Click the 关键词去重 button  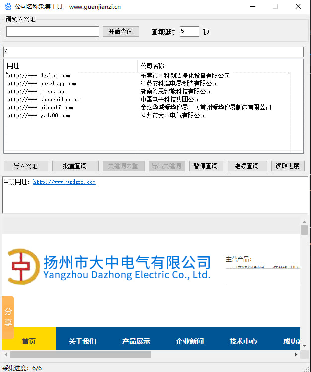point(123,166)
